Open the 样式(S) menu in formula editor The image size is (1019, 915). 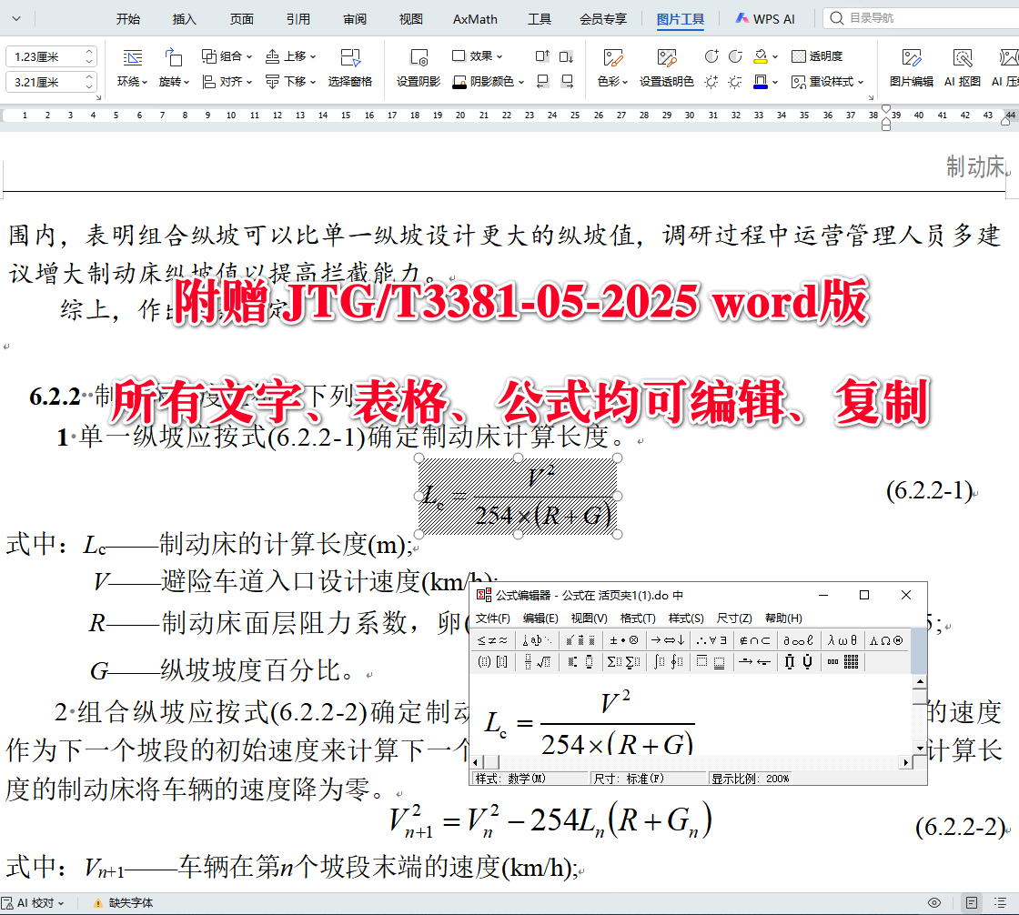[x=688, y=618]
